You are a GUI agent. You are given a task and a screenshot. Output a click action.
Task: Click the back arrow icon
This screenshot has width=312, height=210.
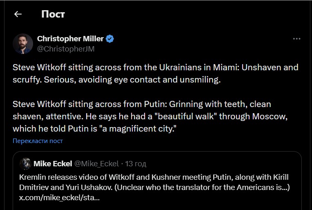coord(18,14)
